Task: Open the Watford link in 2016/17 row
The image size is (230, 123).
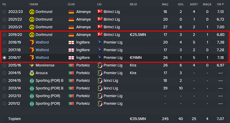Action: [x=42, y=58]
